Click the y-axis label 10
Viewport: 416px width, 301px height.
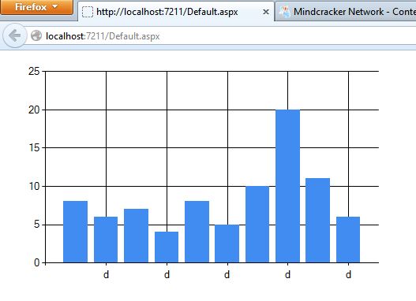click(x=34, y=186)
